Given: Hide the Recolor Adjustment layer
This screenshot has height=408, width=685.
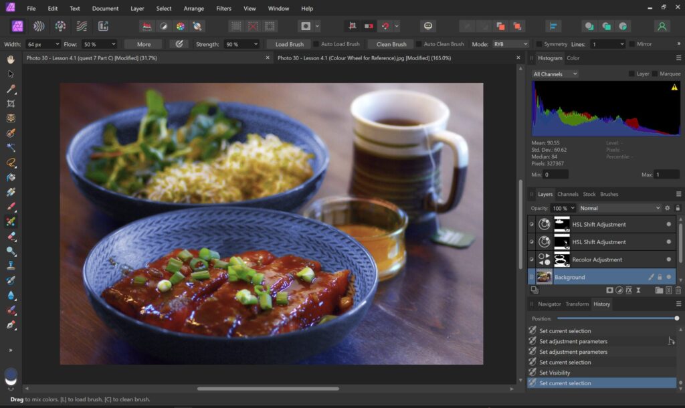Looking at the screenshot, I should click(668, 260).
